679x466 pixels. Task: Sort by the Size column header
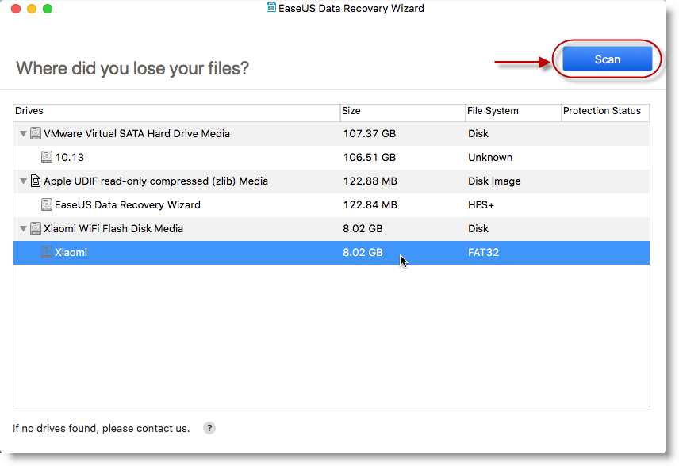(401, 111)
